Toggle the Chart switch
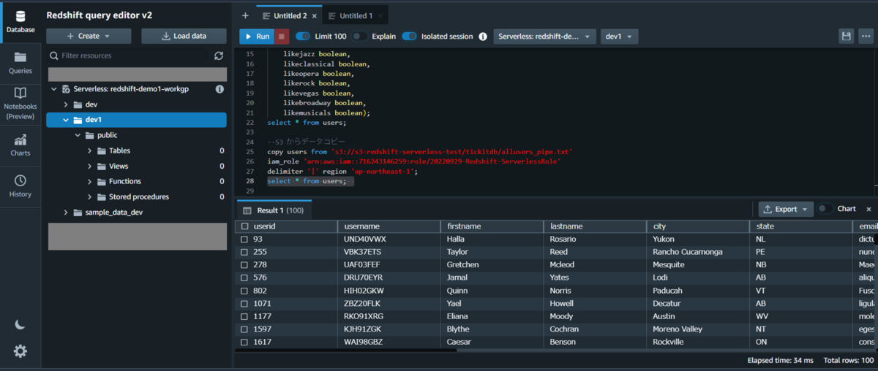Image resolution: width=878 pixels, height=371 pixels. coord(825,209)
